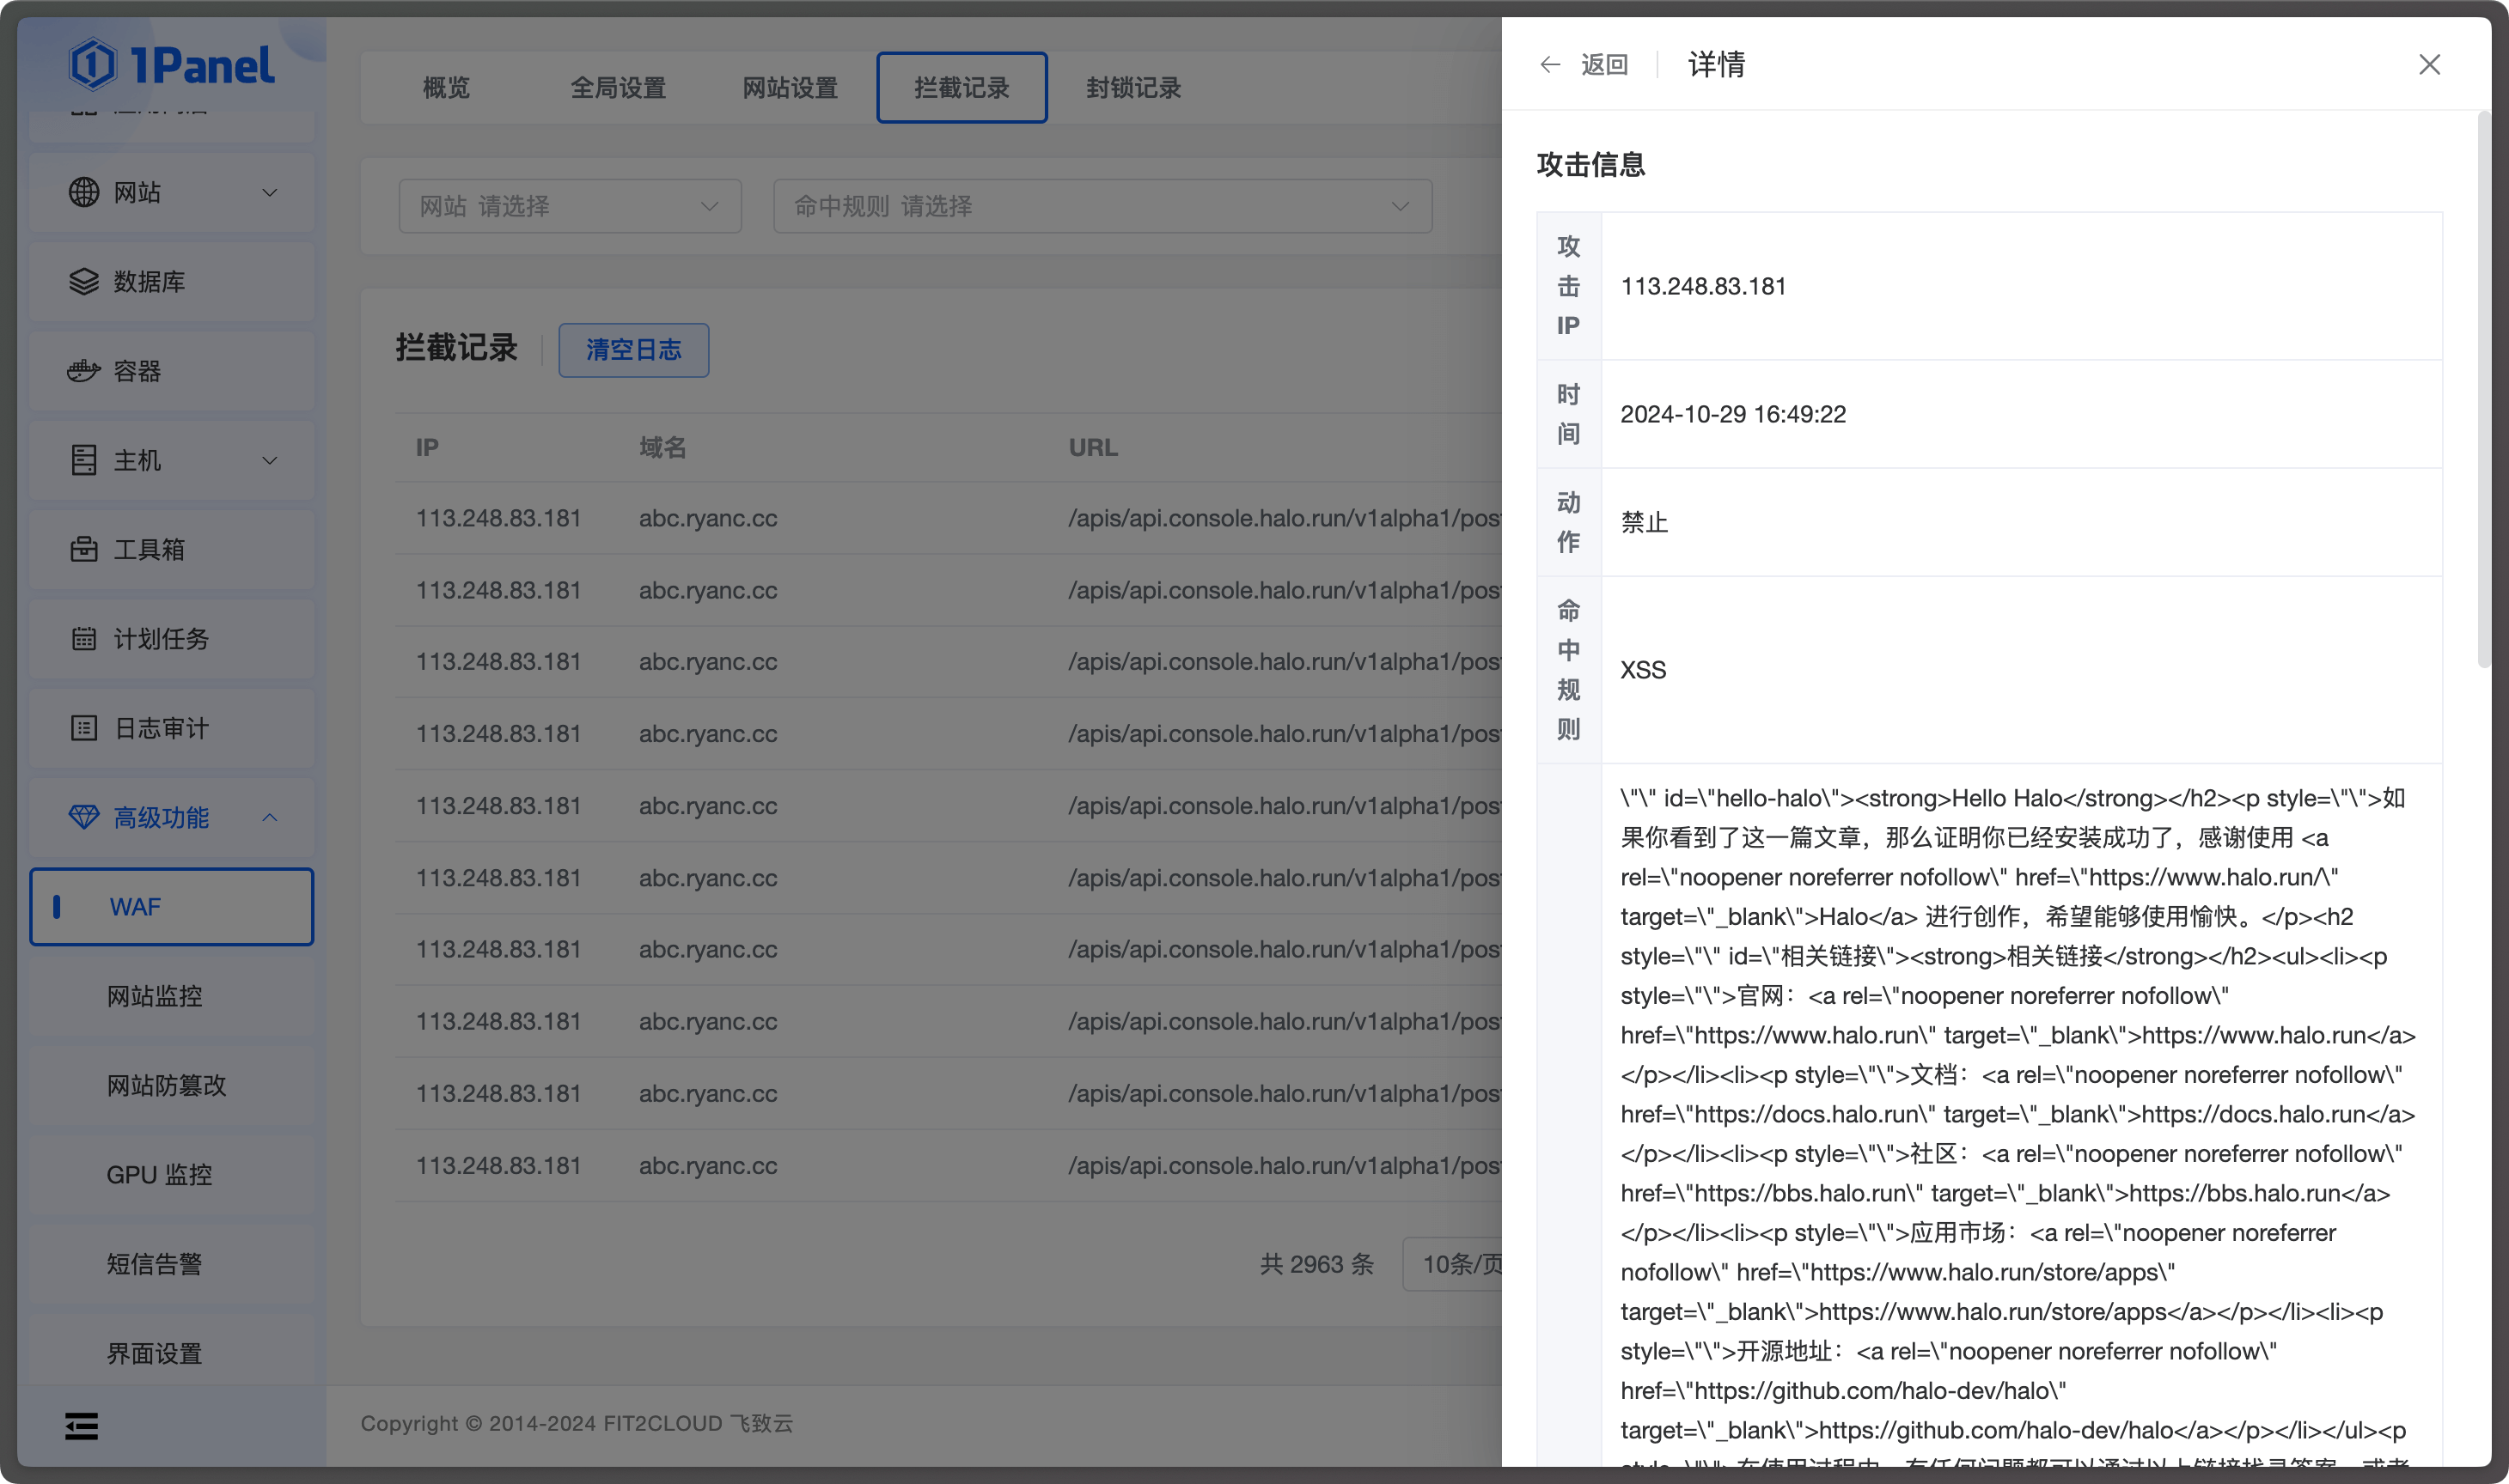Click the globe icon next to 网站

click(84, 192)
